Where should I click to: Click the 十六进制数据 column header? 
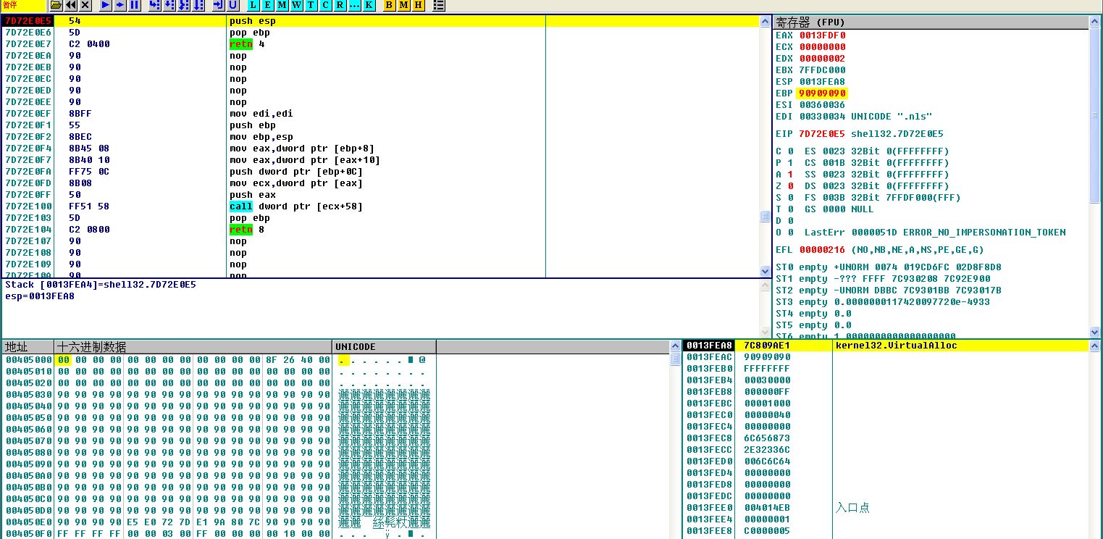(193, 347)
